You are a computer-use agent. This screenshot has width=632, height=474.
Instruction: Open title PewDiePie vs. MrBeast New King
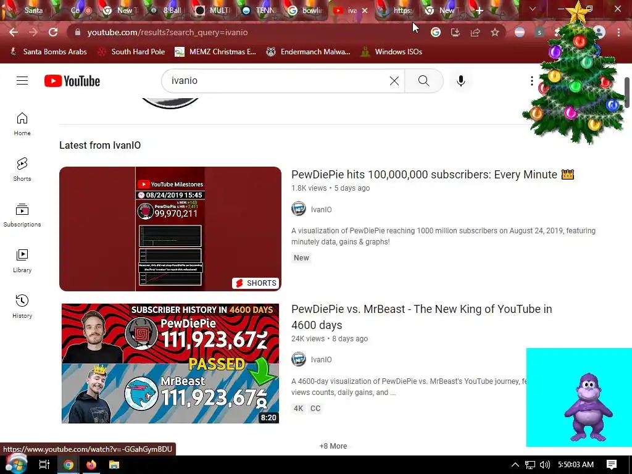(422, 317)
